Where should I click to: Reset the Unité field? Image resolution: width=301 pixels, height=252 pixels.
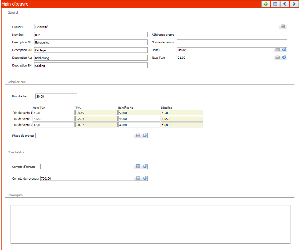284,50
